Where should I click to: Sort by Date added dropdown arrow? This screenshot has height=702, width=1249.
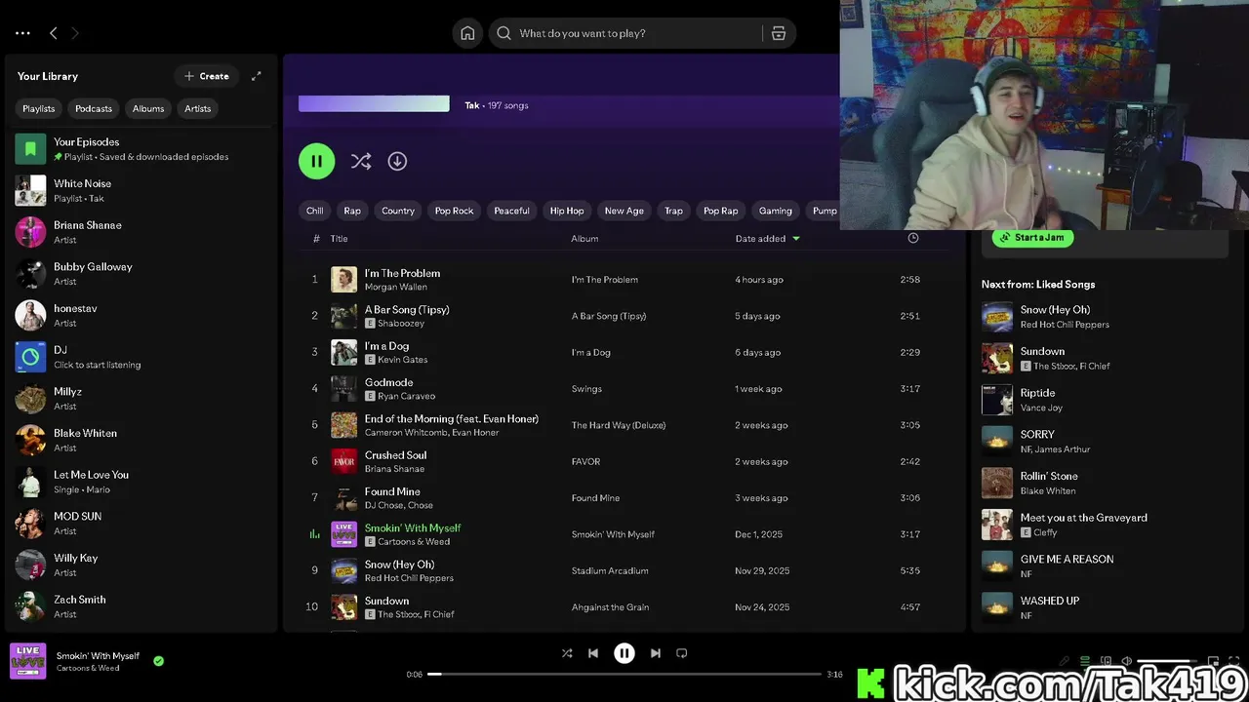(796, 238)
